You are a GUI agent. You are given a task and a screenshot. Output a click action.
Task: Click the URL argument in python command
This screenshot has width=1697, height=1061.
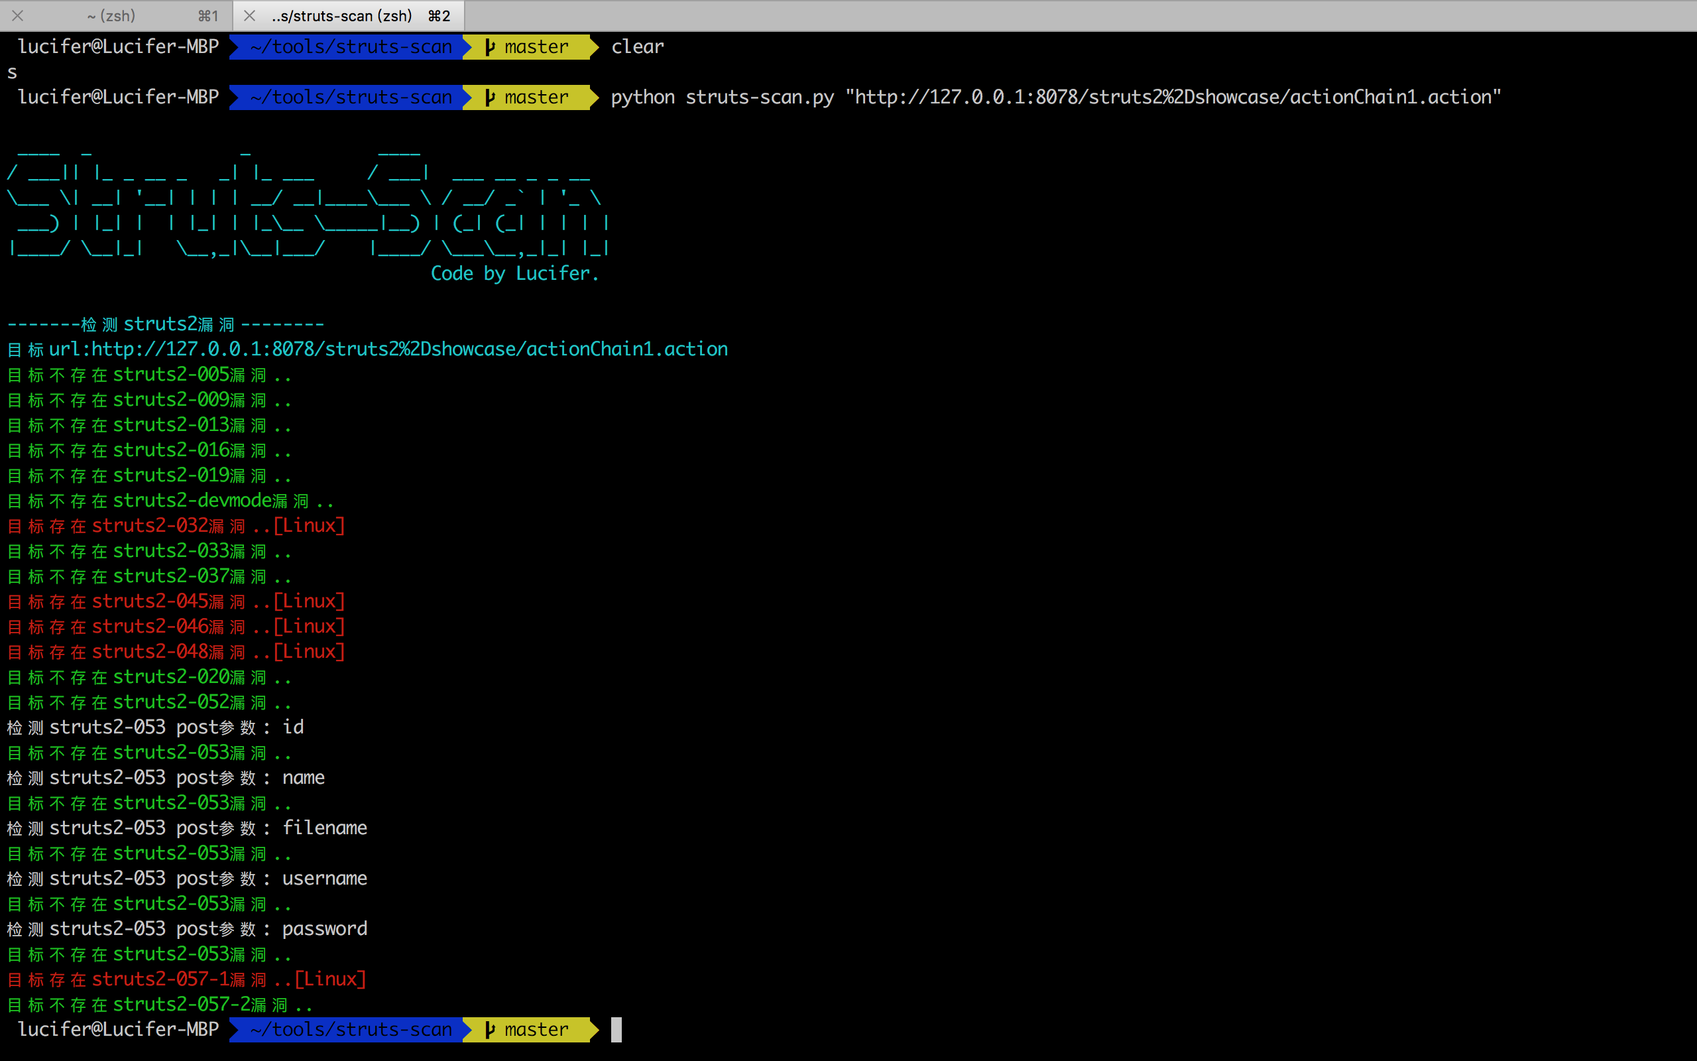click(1173, 97)
